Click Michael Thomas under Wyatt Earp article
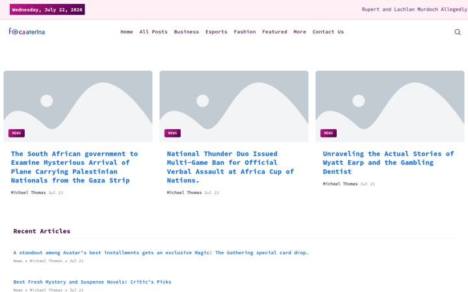The width and height of the screenshot is (468, 292). (x=340, y=184)
